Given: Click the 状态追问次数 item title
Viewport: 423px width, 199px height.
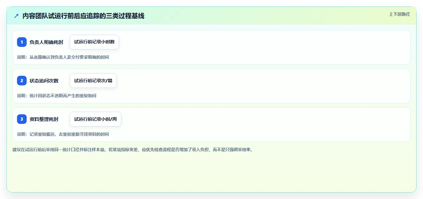Looking at the screenshot, I should pyautogui.click(x=44, y=81).
